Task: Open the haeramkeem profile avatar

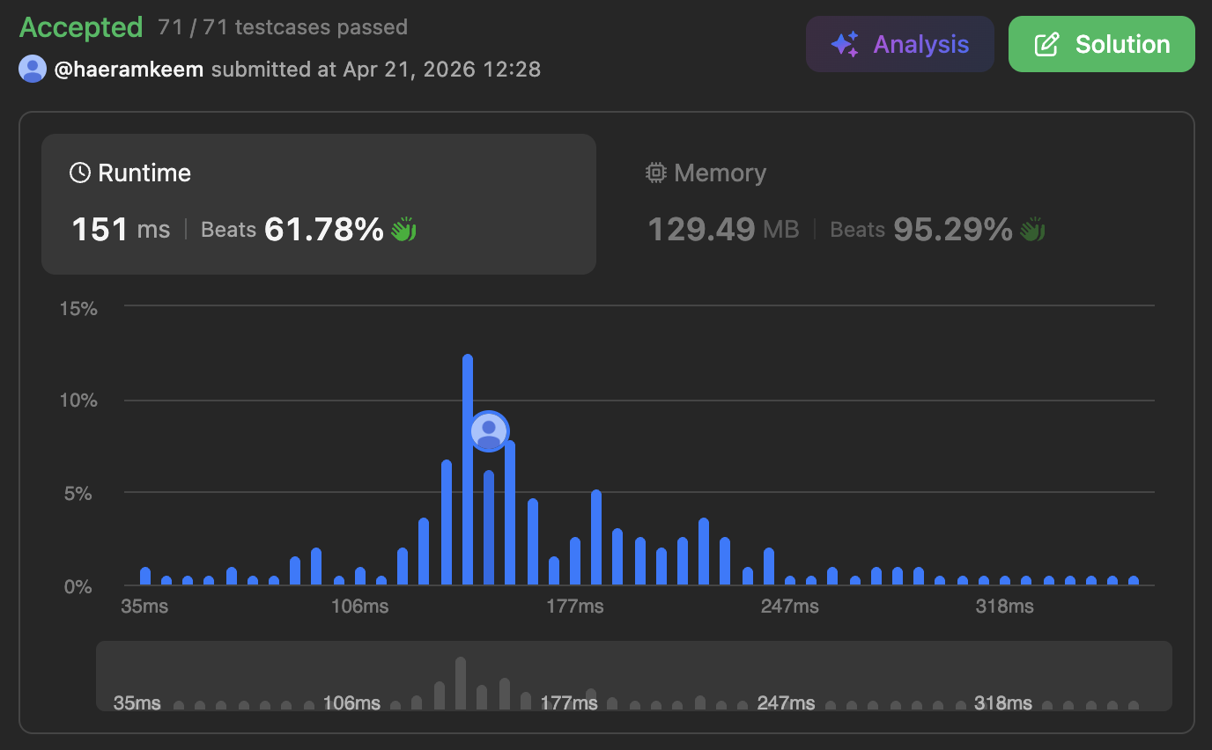Action: click(x=33, y=69)
